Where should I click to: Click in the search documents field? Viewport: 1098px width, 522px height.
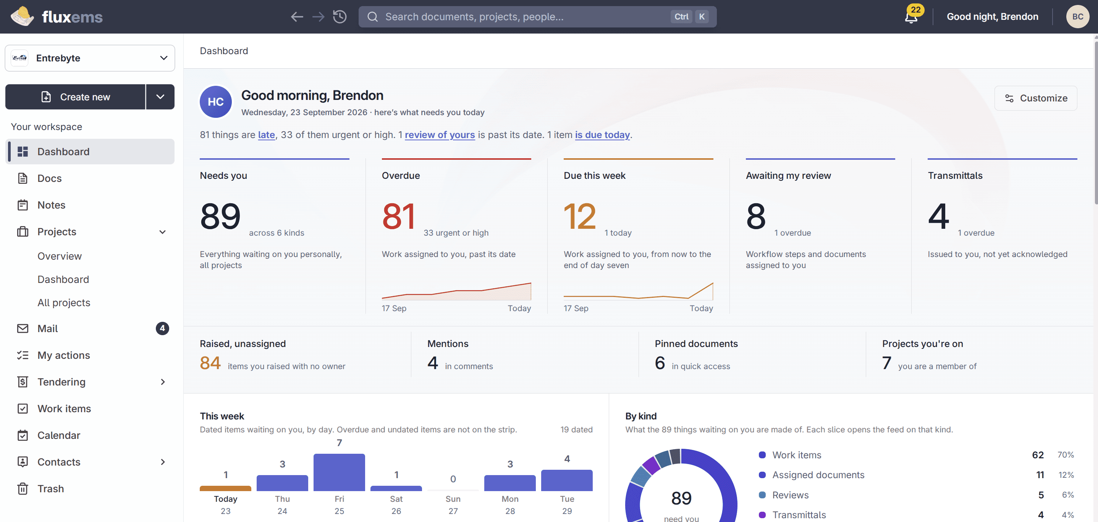click(537, 17)
